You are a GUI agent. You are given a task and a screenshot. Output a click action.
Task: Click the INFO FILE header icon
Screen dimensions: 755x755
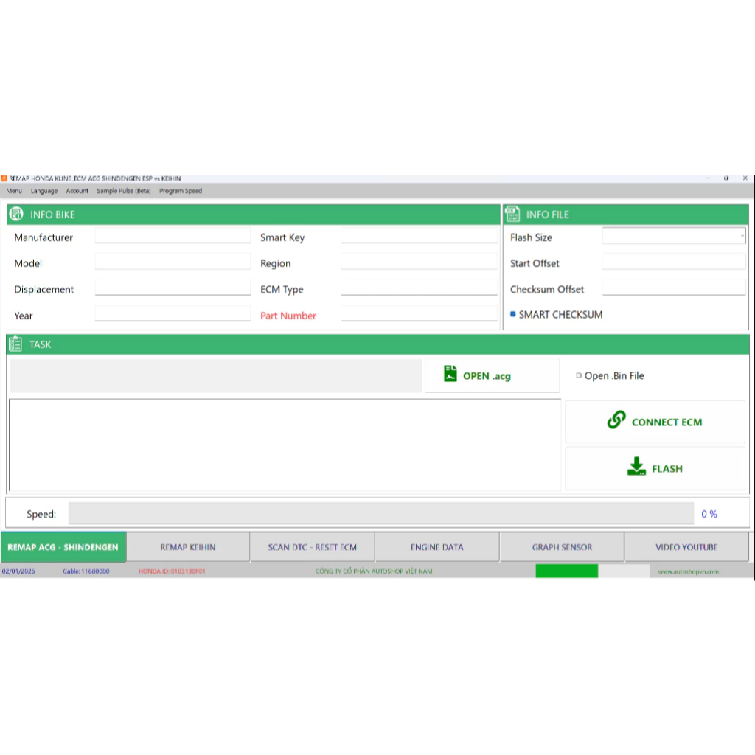512,215
